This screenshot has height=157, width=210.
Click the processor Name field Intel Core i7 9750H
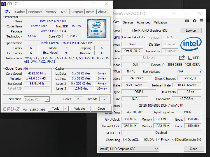(53, 21)
